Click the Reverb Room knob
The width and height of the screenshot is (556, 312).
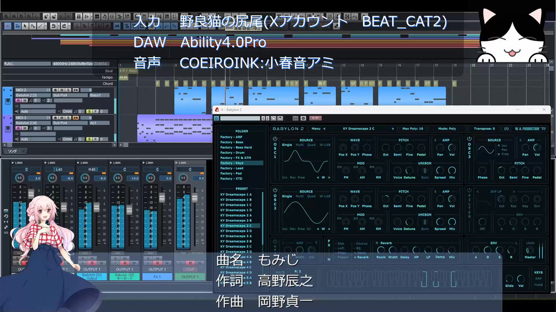[381, 250]
